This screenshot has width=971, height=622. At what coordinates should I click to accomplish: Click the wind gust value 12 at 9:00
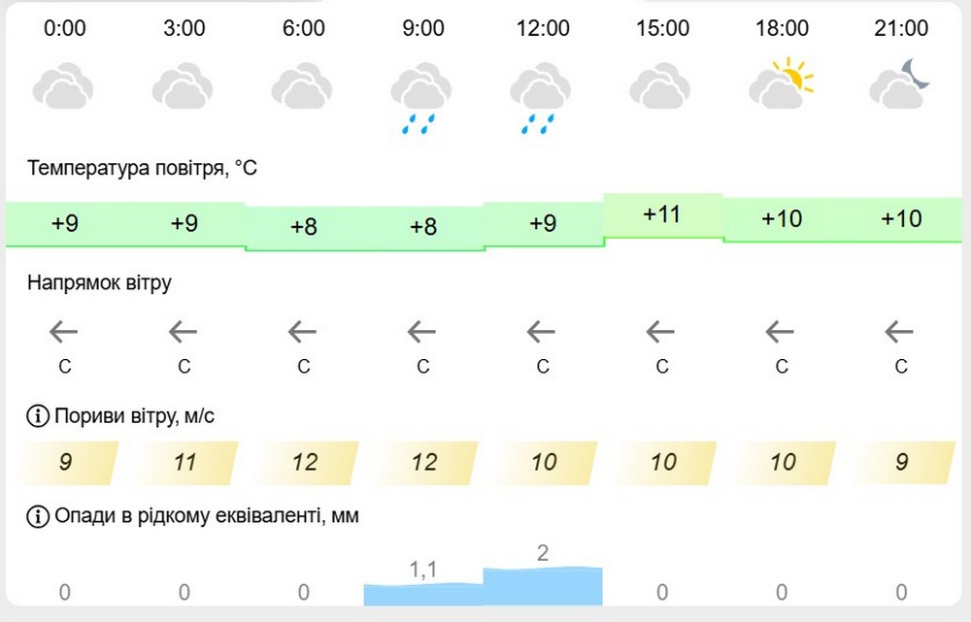[x=425, y=462]
